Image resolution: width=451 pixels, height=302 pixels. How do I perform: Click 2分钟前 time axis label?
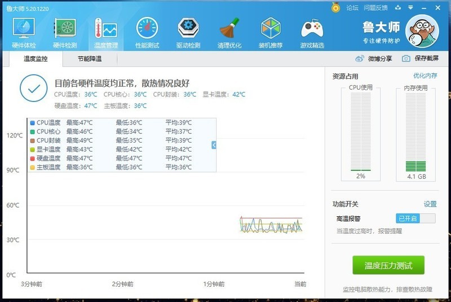(x=122, y=284)
